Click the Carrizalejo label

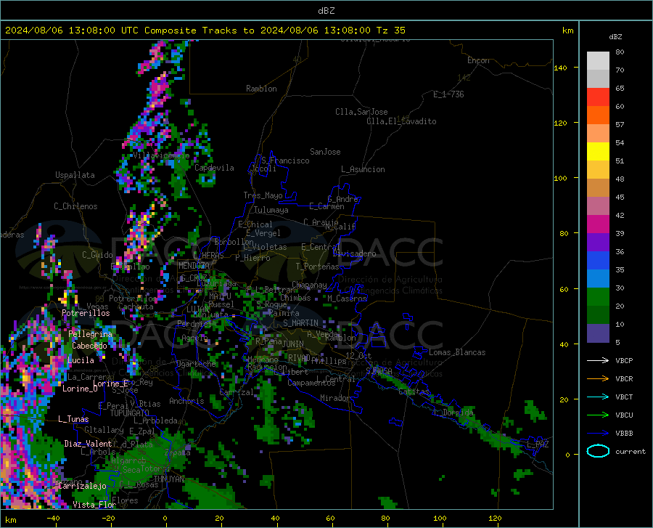coord(82,486)
